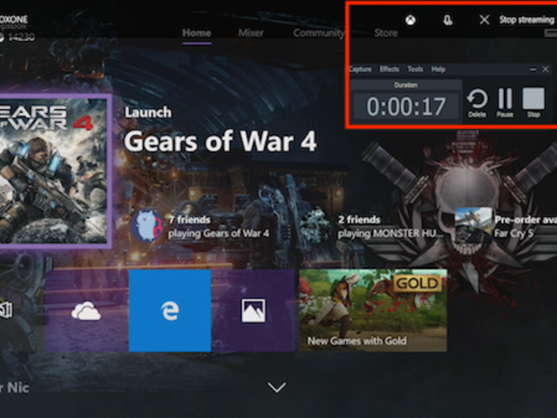557x418 pixels.
Task: Click the Launch label above game title
Action: coord(148,112)
